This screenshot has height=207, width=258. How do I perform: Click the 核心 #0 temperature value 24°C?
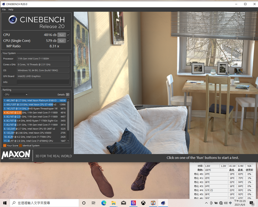point(216,174)
